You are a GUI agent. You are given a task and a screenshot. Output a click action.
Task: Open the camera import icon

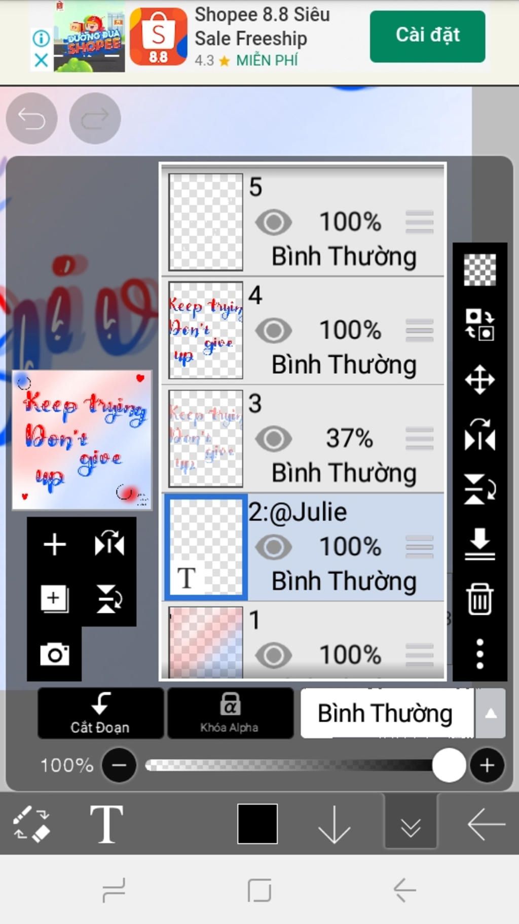[x=55, y=654]
